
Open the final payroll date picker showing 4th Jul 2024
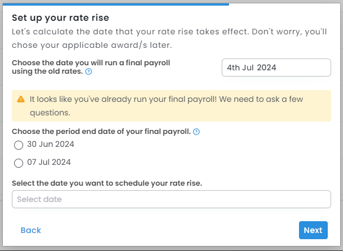pyautogui.click(x=276, y=68)
